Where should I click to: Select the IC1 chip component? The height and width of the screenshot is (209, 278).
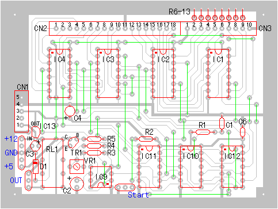(218, 73)
